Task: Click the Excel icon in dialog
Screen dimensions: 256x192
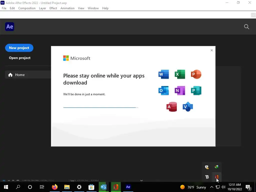Action: click(180, 74)
